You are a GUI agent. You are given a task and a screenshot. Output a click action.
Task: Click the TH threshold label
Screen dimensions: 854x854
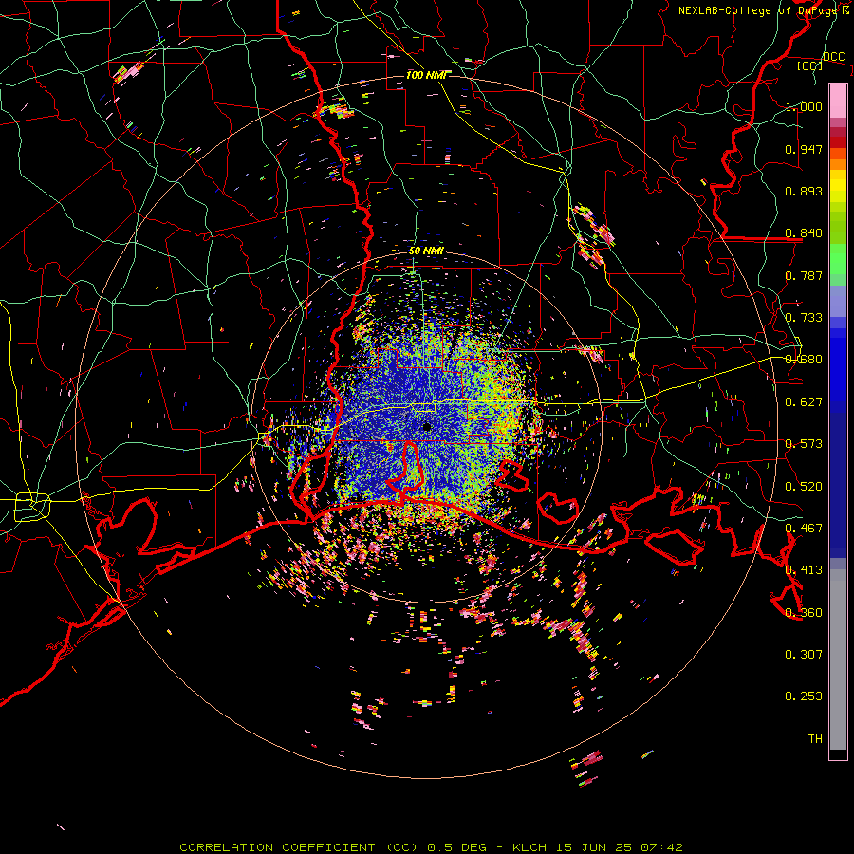(x=815, y=739)
